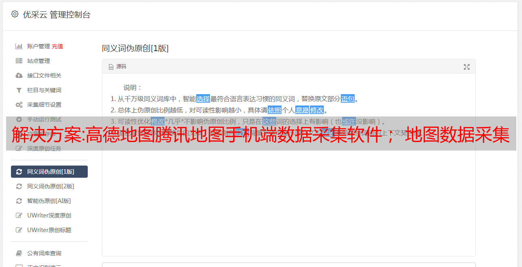Click the 公有词库查询 book icon
Viewport: 522px width, 267px height.
tap(19, 253)
